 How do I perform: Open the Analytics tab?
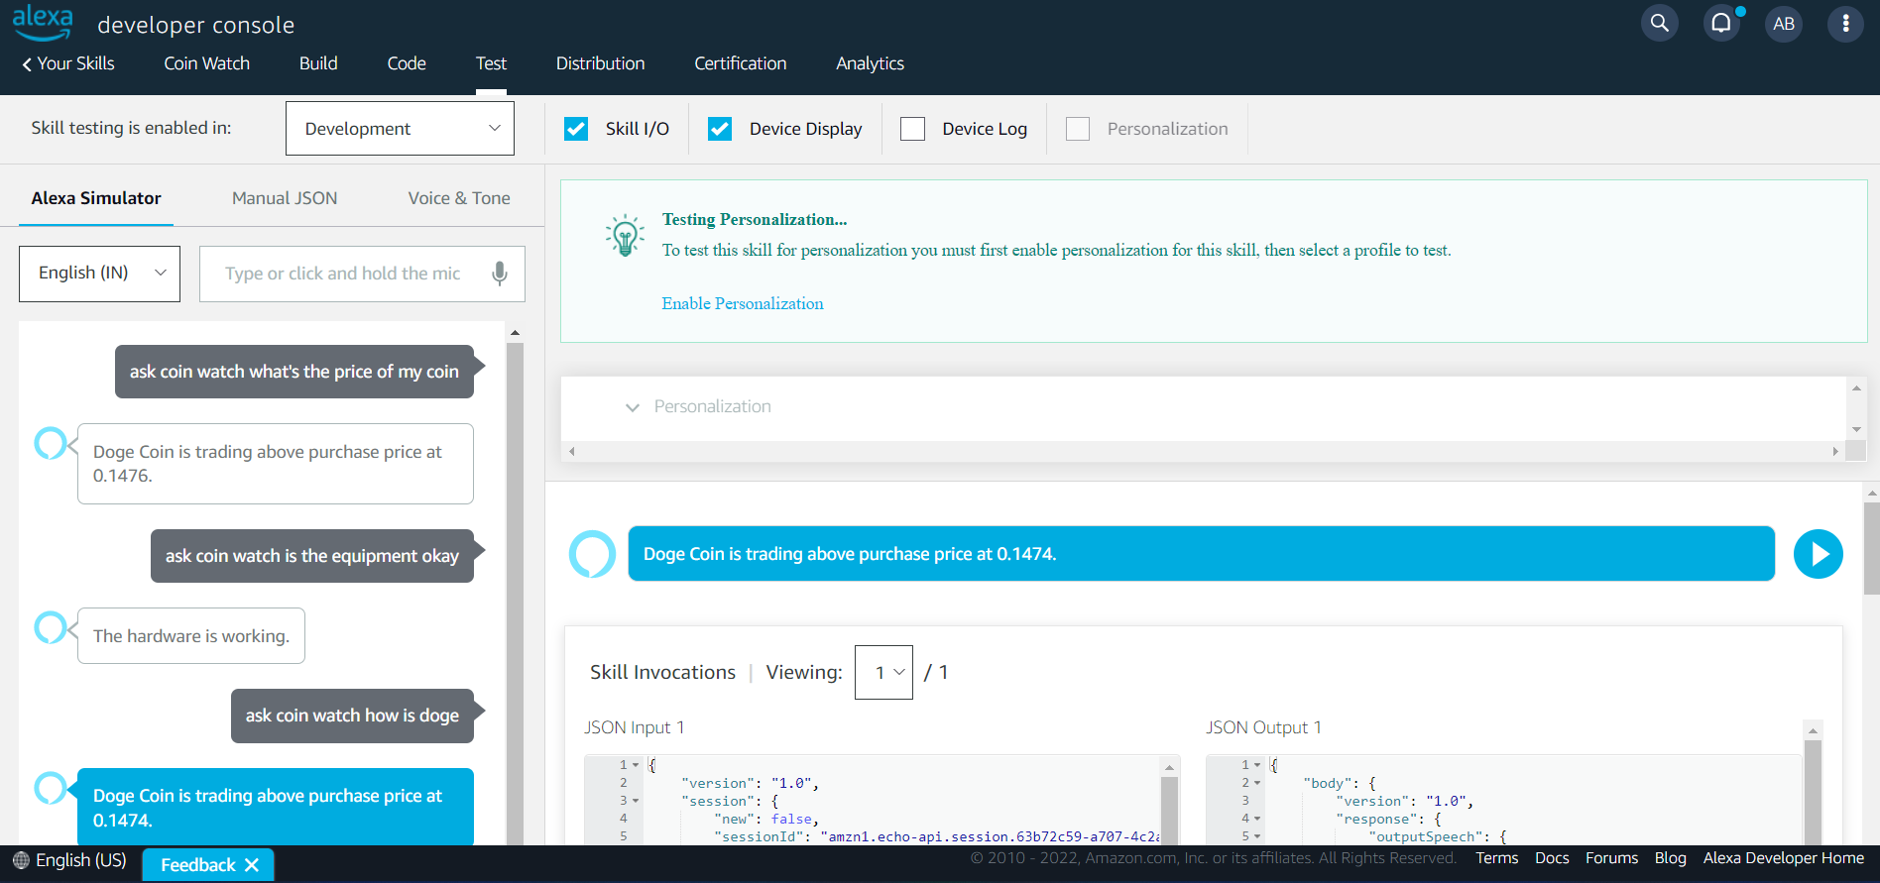pos(870,63)
